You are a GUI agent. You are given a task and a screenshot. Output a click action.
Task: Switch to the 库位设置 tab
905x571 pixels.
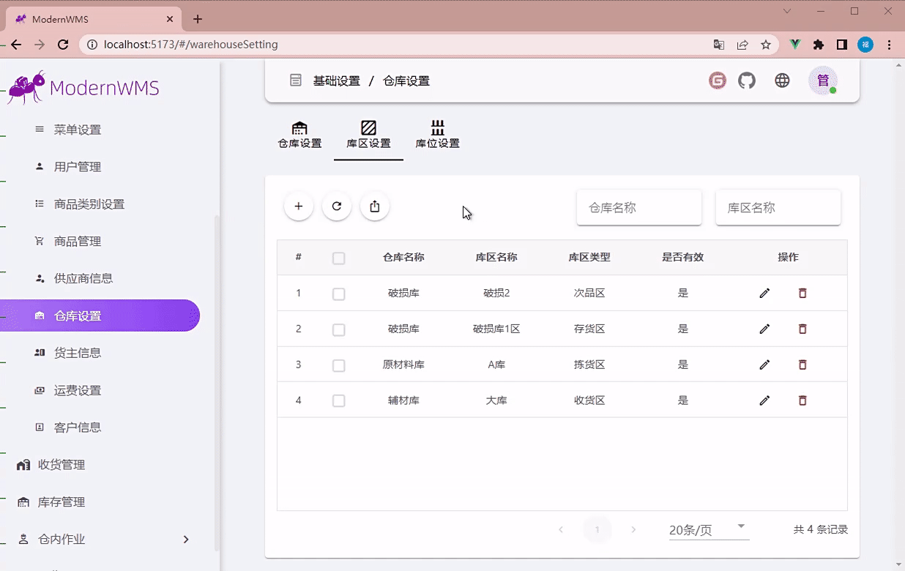coord(438,135)
